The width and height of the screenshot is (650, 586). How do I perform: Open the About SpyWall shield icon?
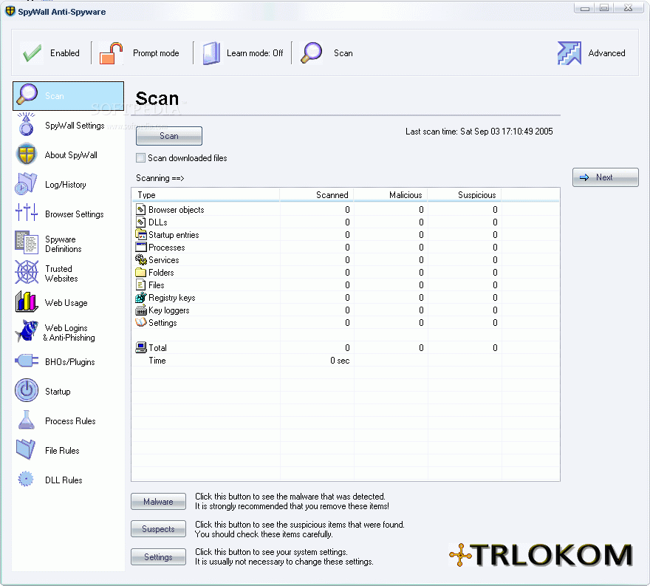click(x=26, y=154)
